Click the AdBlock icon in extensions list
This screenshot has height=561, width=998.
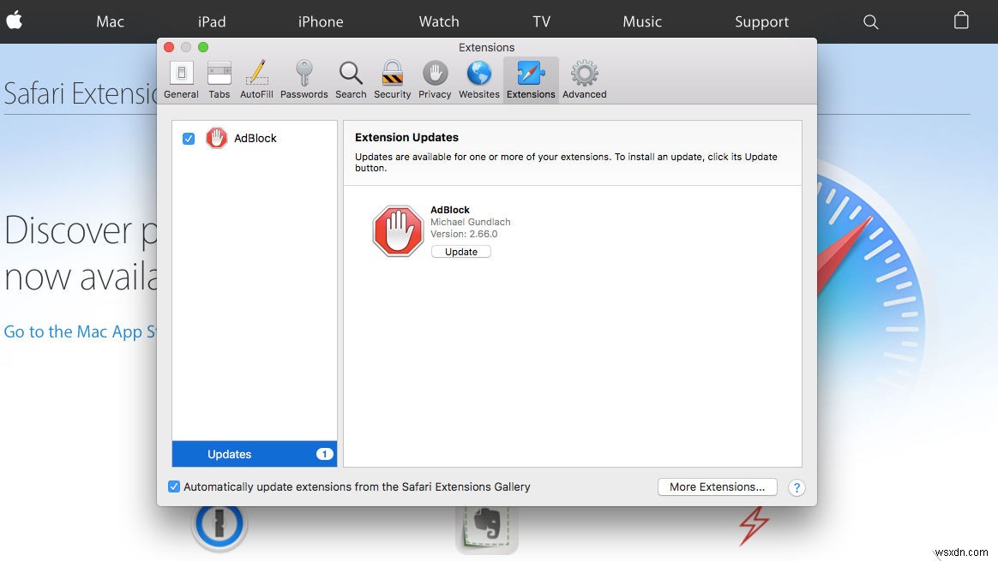tap(216, 138)
